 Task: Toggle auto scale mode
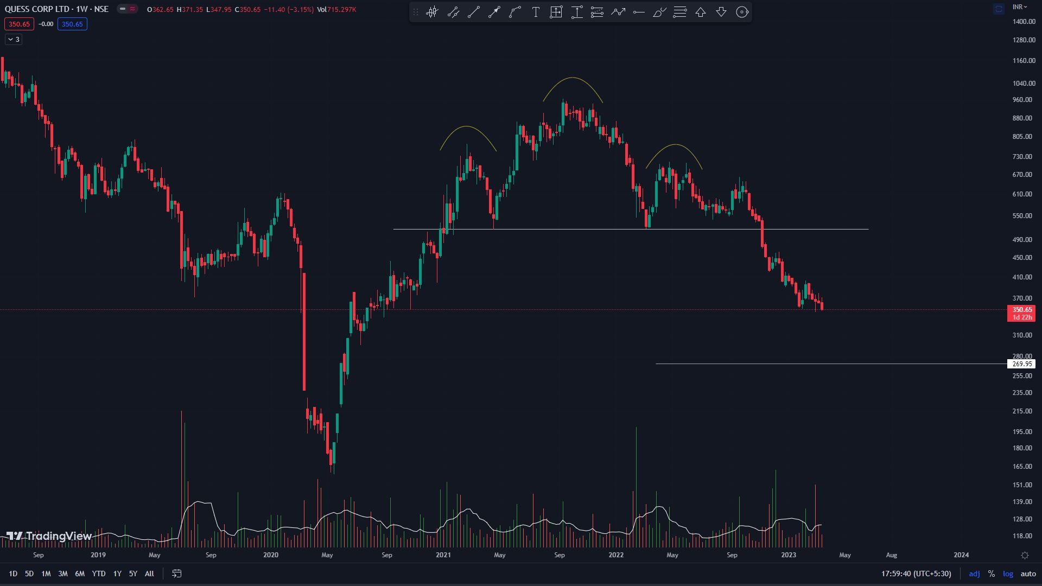pyautogui.click(x=1028, y=574)
